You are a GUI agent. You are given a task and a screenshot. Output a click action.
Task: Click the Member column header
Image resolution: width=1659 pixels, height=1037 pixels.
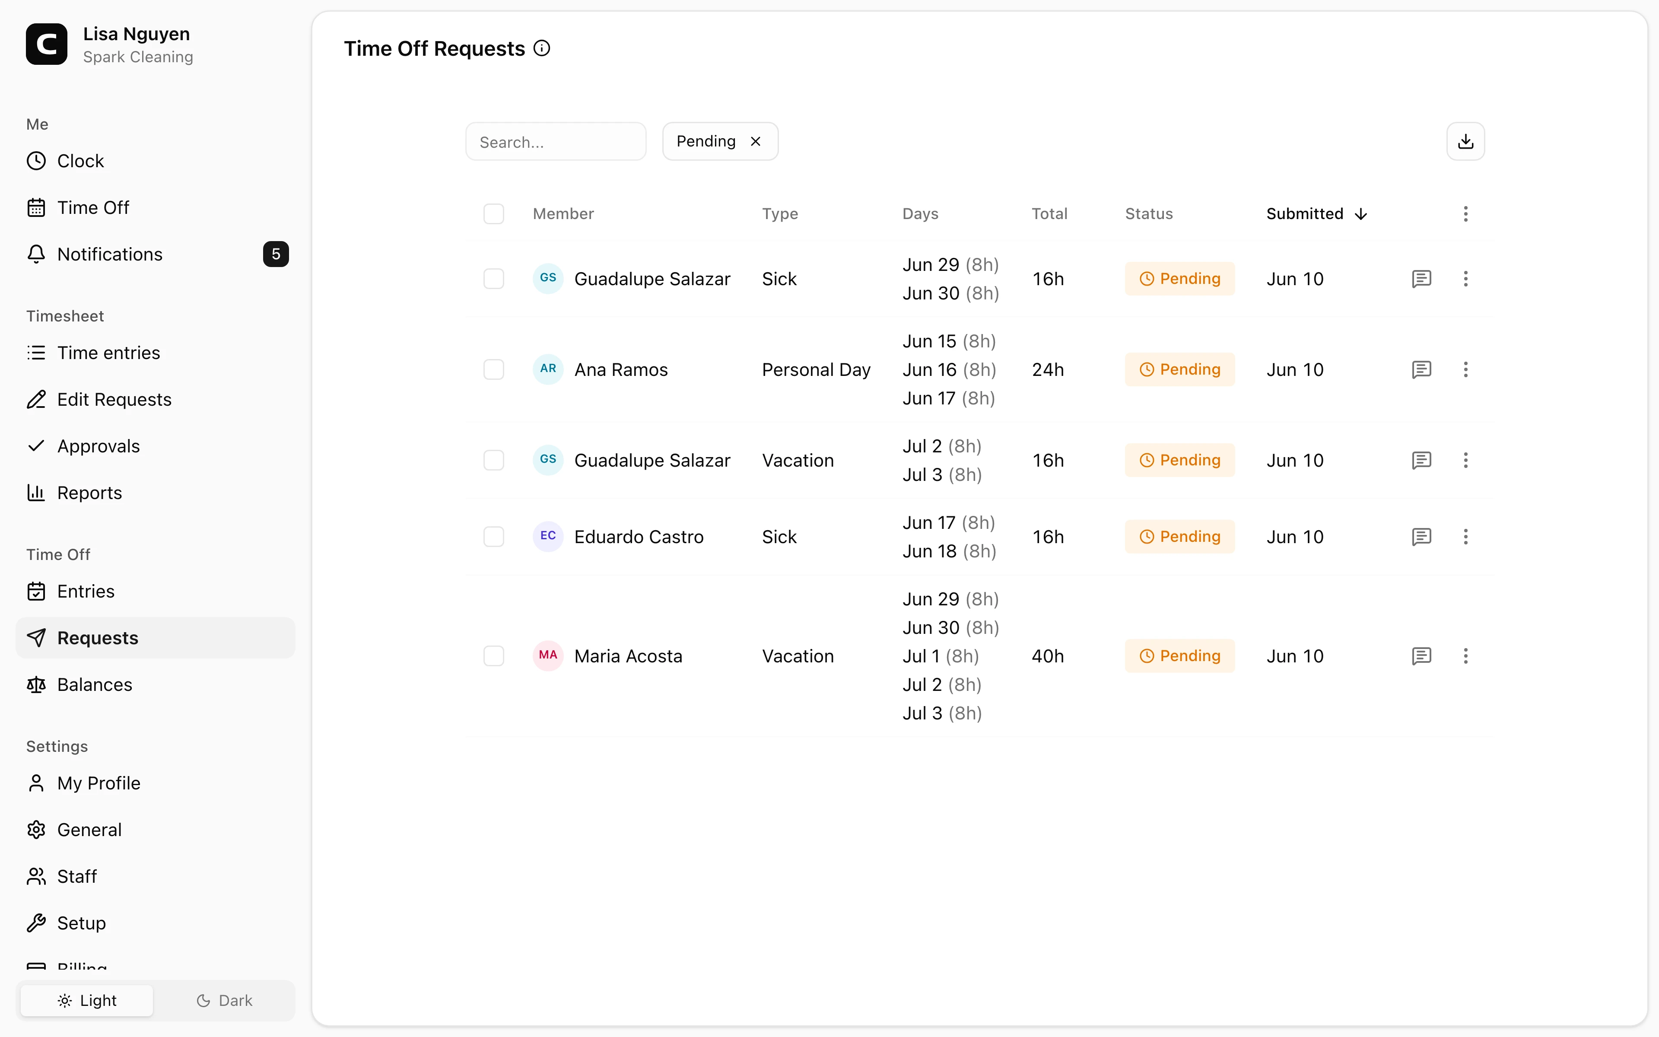coord(563,214)
